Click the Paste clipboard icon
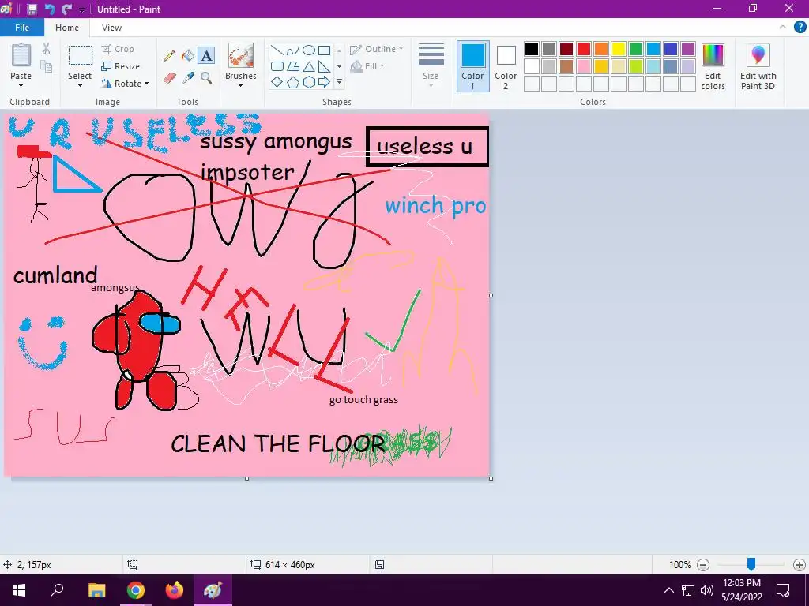The height and width of the screenshot is (606, 809). tap(21, 55)
